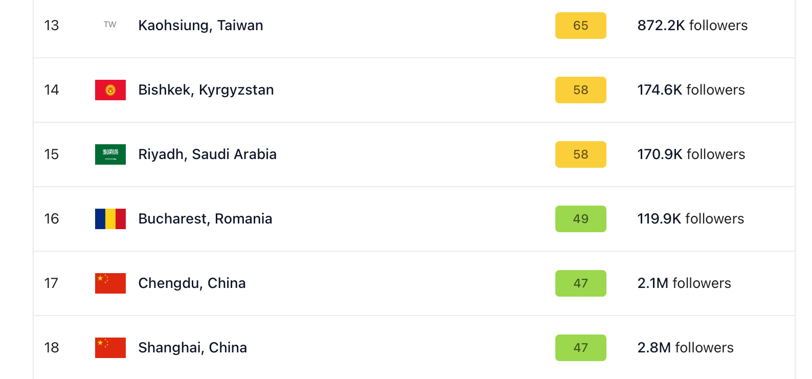Click the Saudi Arabia flag icon
The height and width of the screenshot is (379, 812).
click(110, 154)
